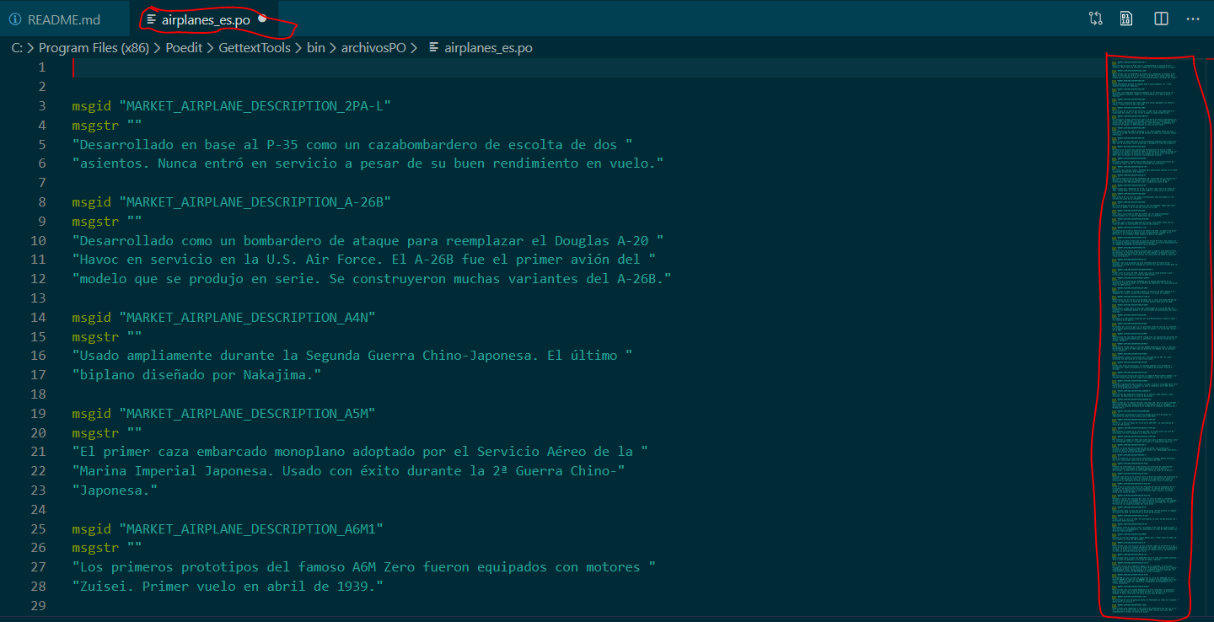The height and width of the screenshot is (622, 1214).
Task: Click the "Japonesa." text on line 23
Action: coord(114,491)
